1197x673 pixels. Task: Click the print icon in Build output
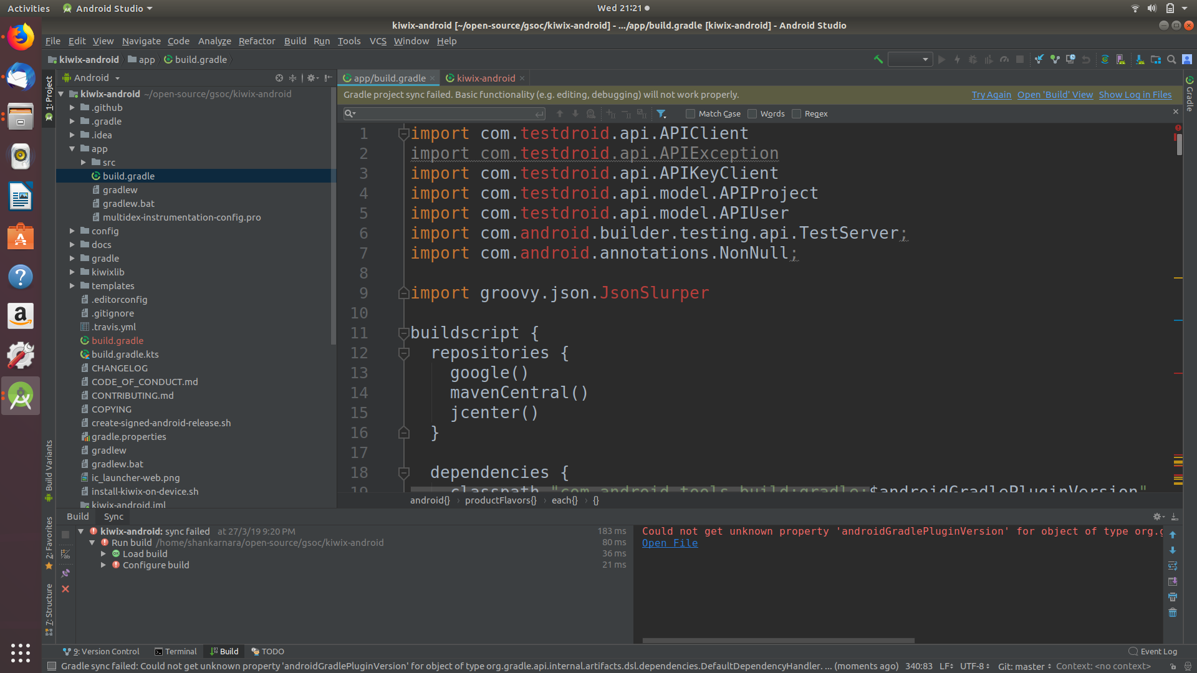pos(1173,597)
